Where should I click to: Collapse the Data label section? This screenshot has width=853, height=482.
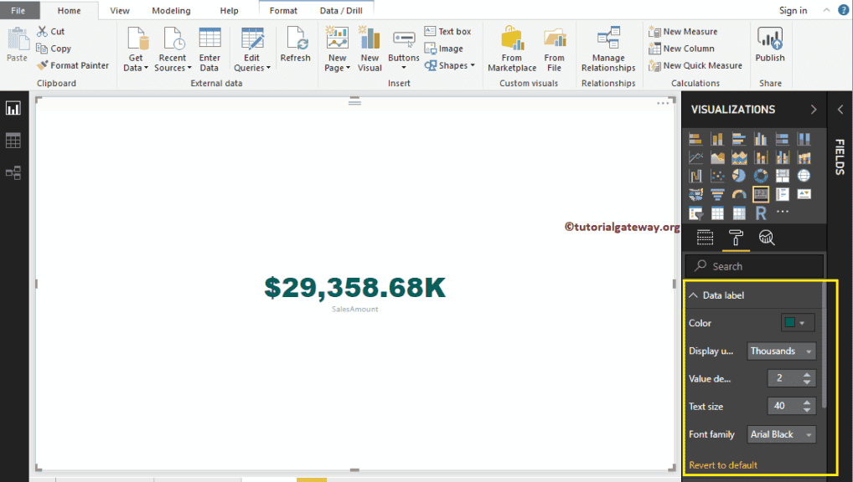[x=693, y=295]
